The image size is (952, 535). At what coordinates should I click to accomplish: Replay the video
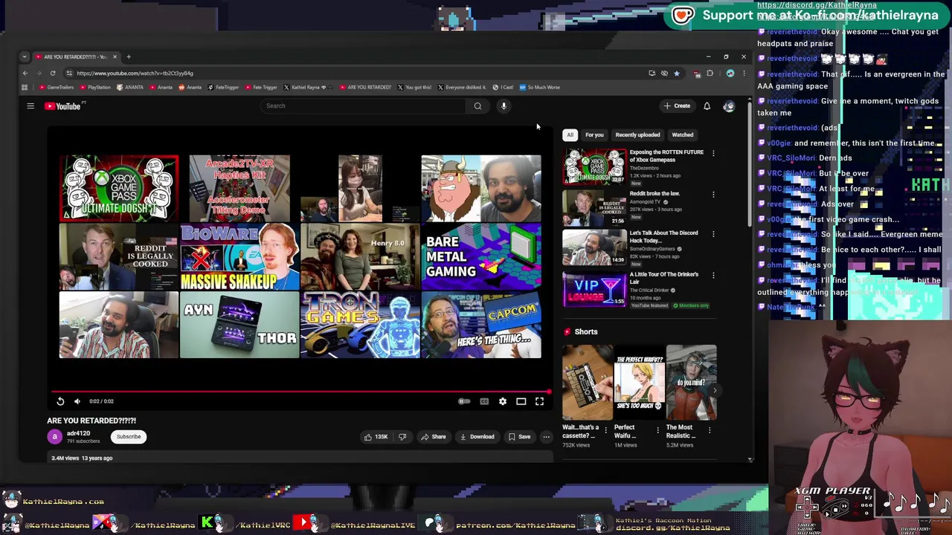[60, 401]
